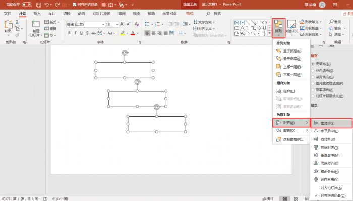Click the Save icon in title bar
The width and height of the screenshot is (353, 201).
(38, 5)
